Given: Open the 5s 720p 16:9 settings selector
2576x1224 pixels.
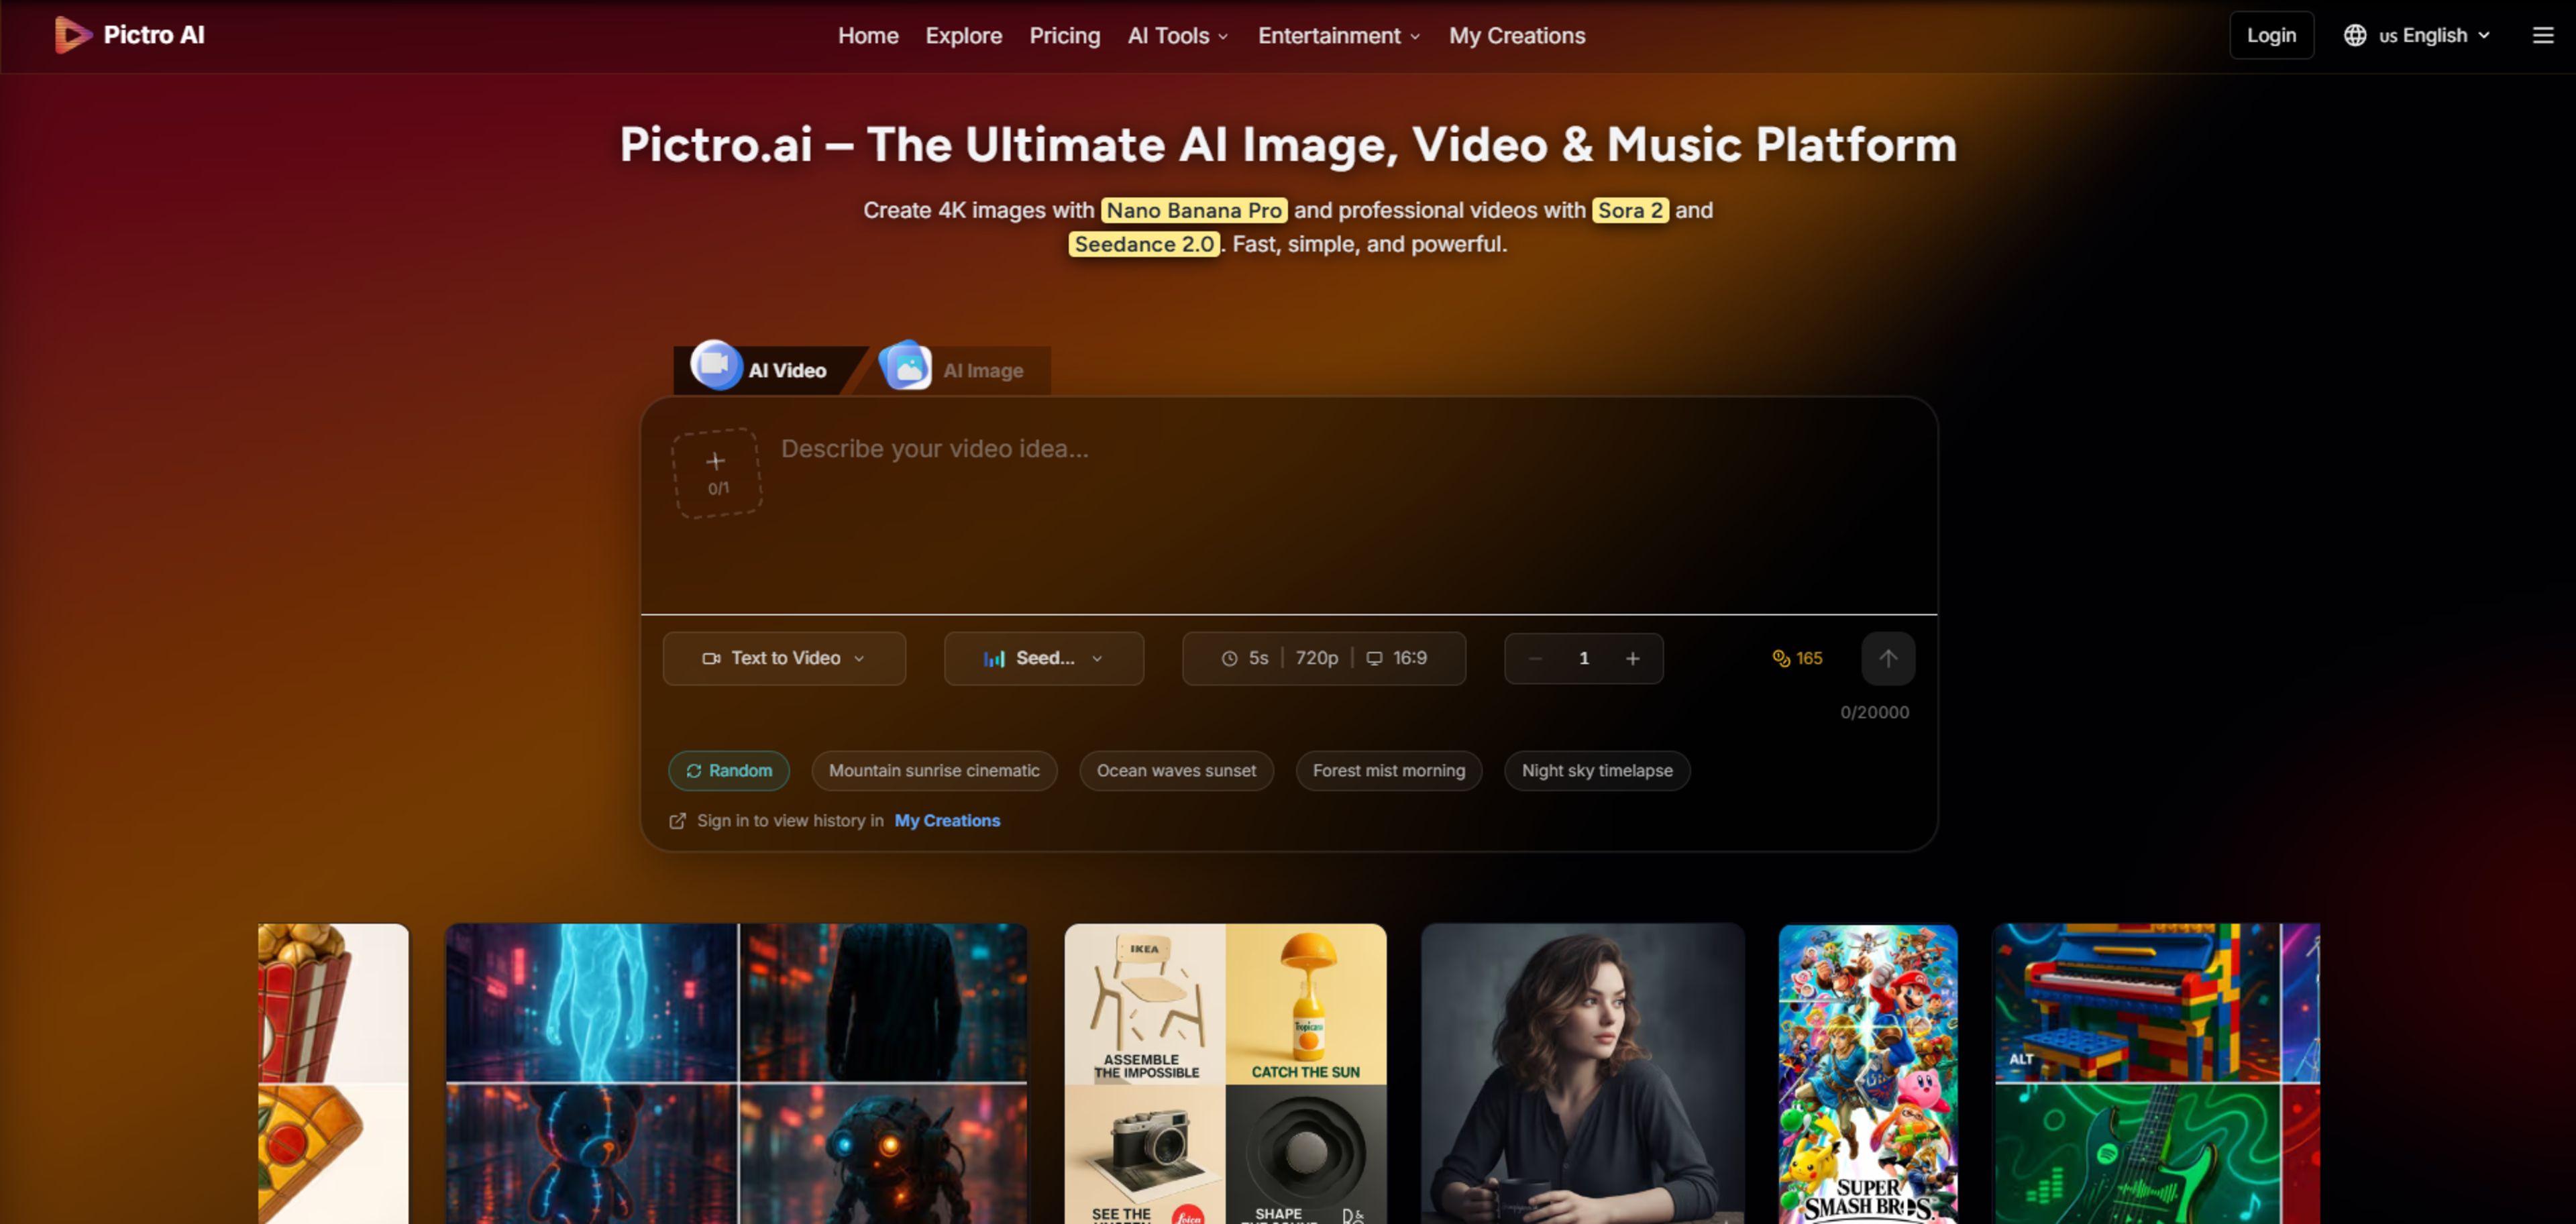Looking at the screenshot, I should 1323,658.
